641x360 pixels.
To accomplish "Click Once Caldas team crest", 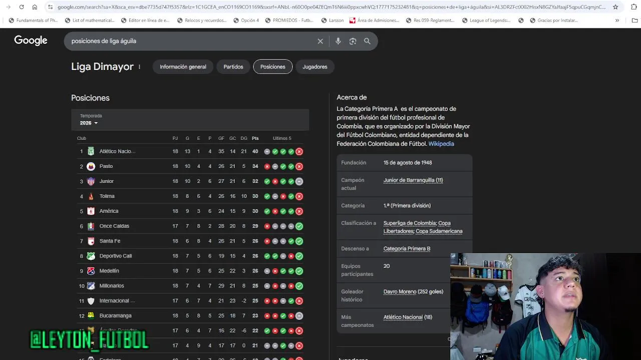I will [91, 226].
